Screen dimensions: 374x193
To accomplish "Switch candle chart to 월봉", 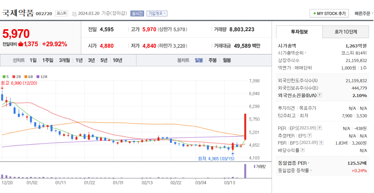I will tap(227, 60).
